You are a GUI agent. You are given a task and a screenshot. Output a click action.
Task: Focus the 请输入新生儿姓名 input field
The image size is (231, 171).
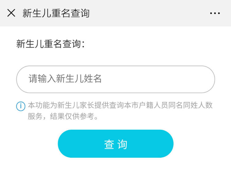[115, 79]
